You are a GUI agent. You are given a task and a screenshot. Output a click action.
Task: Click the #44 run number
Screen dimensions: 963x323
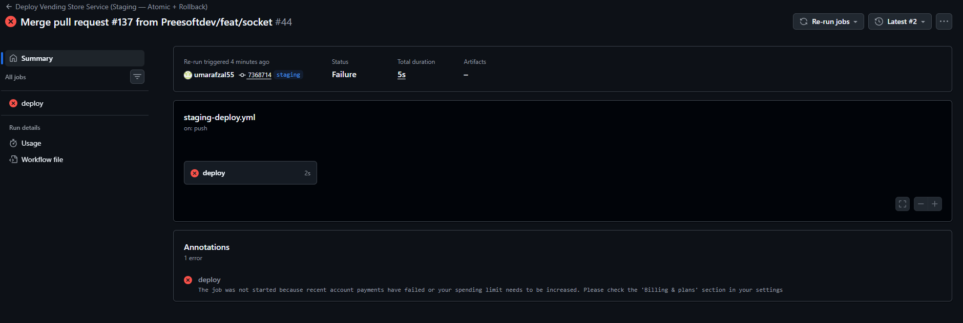tap(283, 22)
